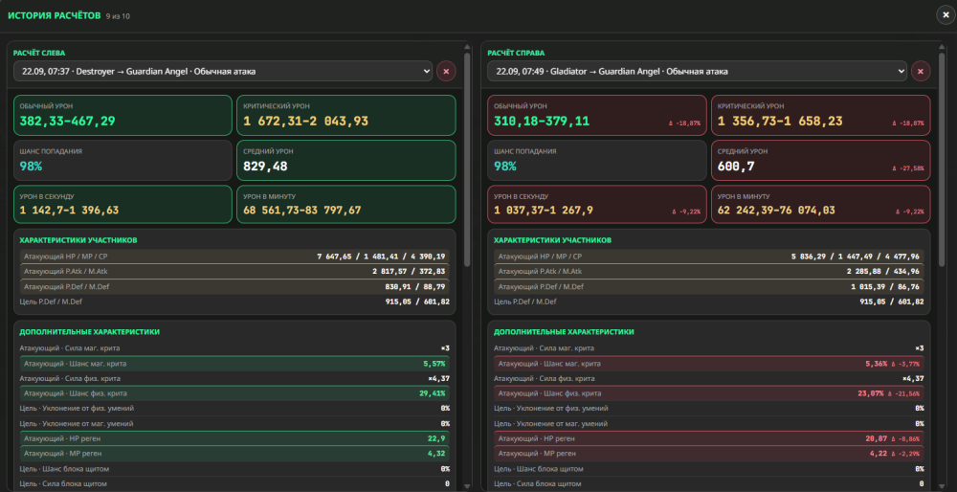Close the calculation history dialog
Image resolution: width=957 pixels, height=492 pixels.
click(x=946, y=14)
